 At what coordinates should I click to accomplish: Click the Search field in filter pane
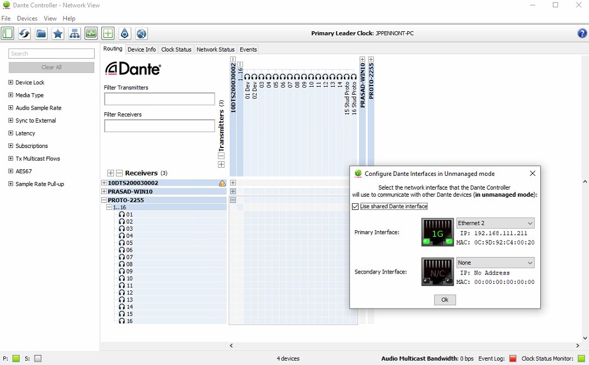point(51,53)
